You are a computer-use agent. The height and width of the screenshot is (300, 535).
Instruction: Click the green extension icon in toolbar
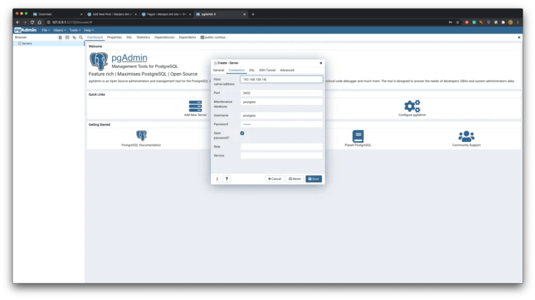click(474, 22)
